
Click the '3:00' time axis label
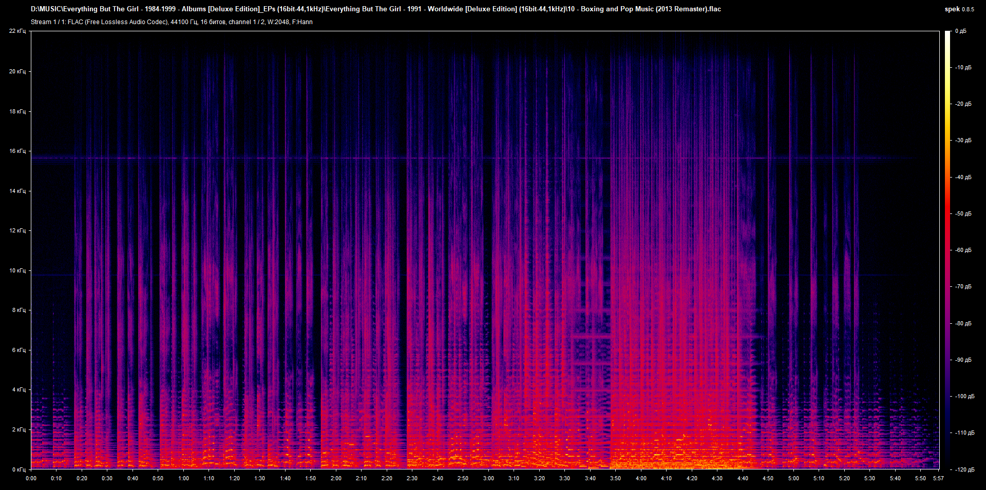tap(488, 479)
